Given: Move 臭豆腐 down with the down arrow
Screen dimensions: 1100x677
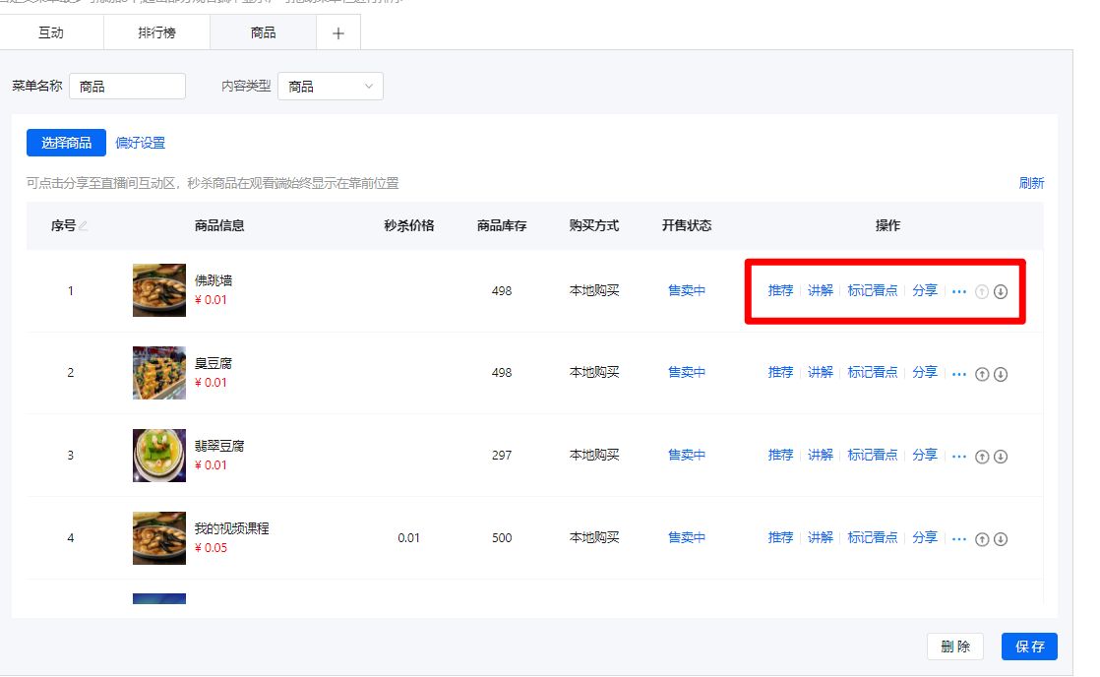Looking at the screenshot, I should 1001,374.
